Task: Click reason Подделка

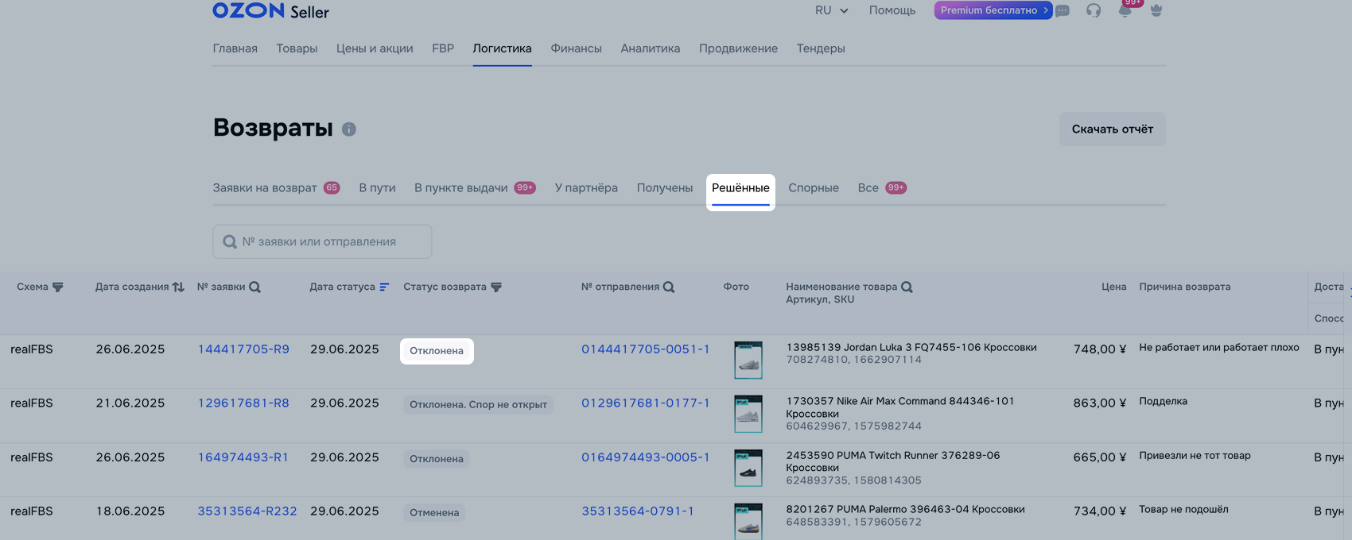Action: [1163, 402]
